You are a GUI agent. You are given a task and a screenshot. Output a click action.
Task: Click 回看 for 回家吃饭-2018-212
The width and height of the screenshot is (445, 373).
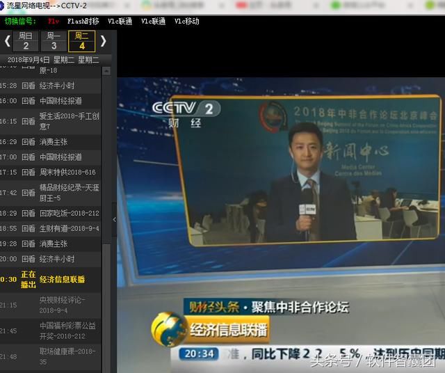coord(28,213)
